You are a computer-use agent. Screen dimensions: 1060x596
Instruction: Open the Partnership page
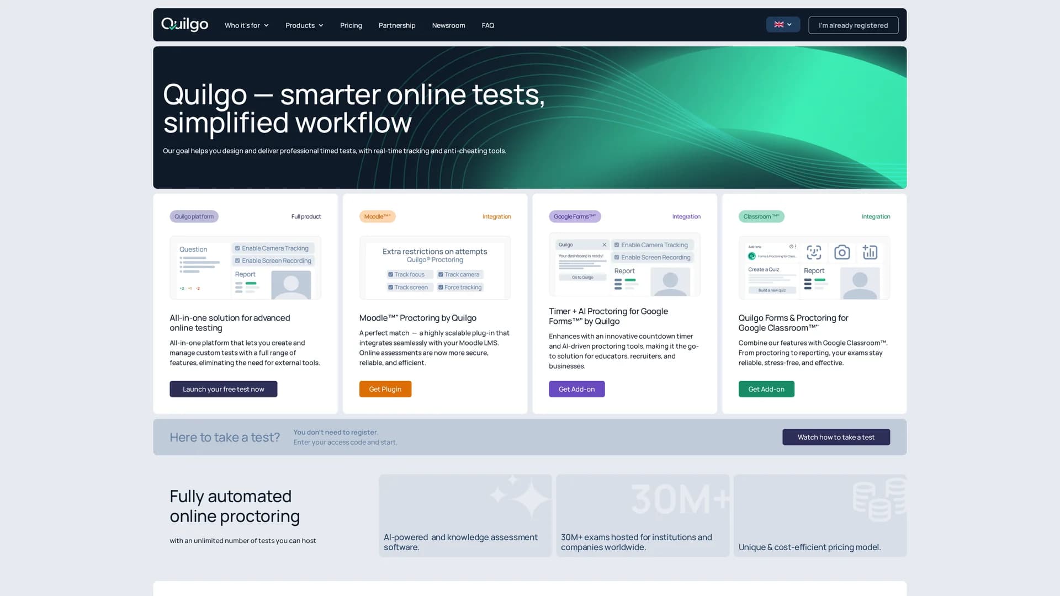coord(397,25)
